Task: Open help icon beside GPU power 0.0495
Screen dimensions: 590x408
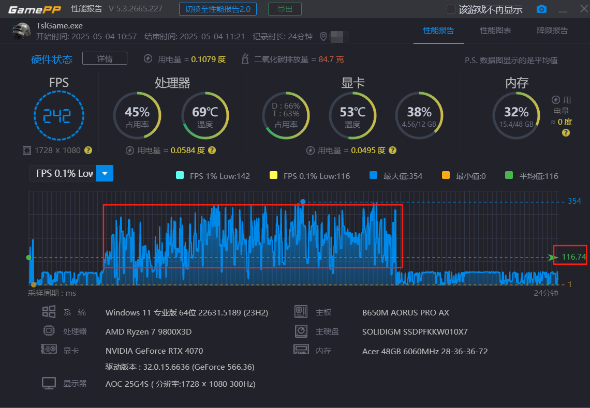Action: [392, 150]
